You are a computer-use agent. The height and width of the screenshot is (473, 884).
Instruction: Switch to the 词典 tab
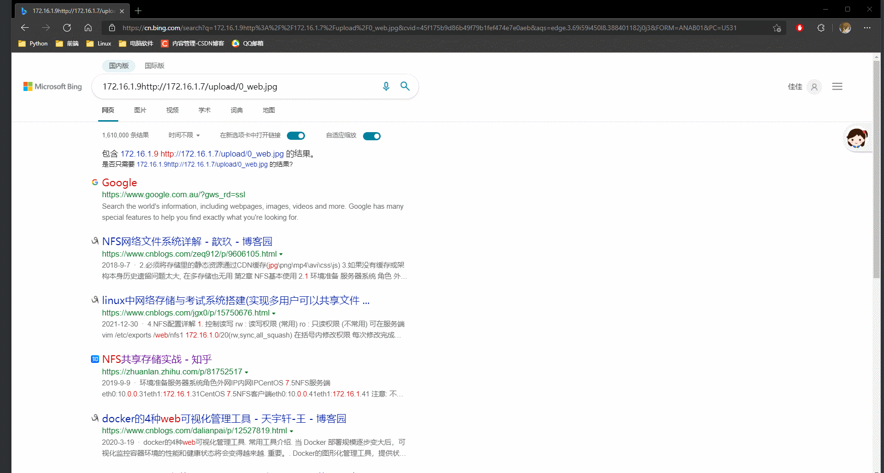point(237,110)
